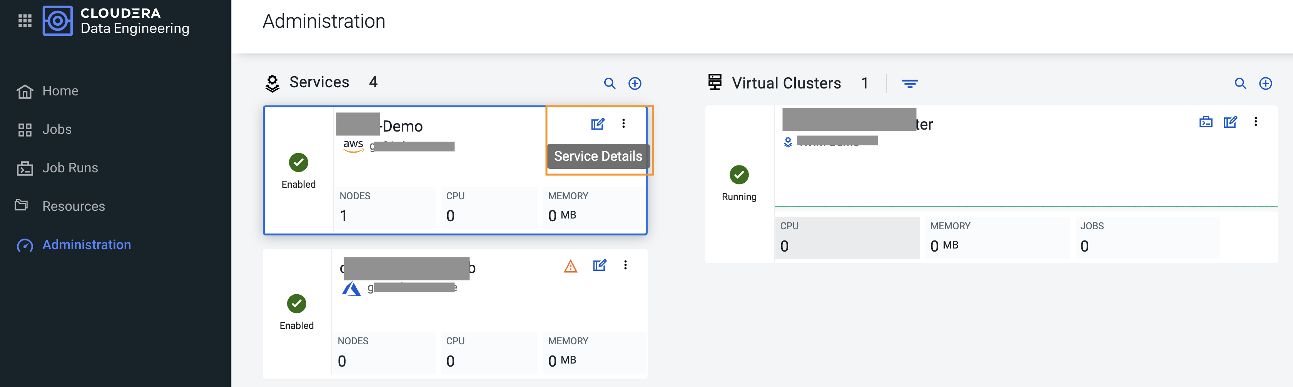Open Job Runs page
Viewport: 1293px width, 387px height.
pyautogui.click(x=70, y=168)
